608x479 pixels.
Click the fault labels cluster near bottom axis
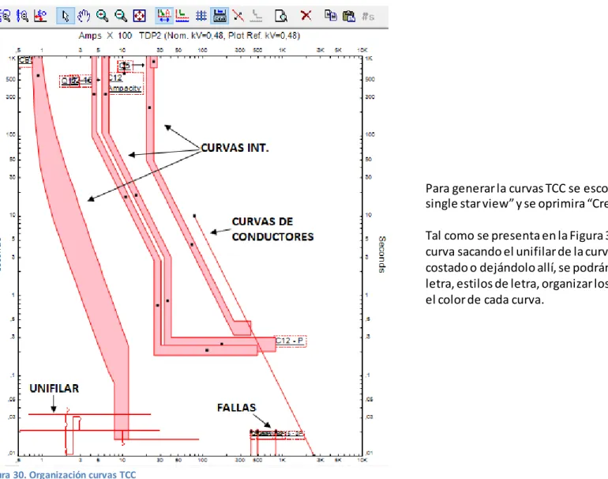tap(277, 434)
